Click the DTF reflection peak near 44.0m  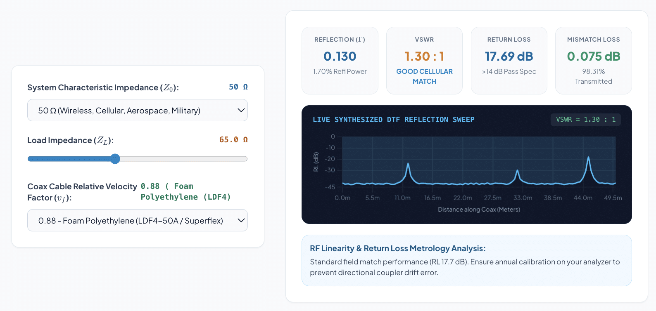[x=588, y=158]
